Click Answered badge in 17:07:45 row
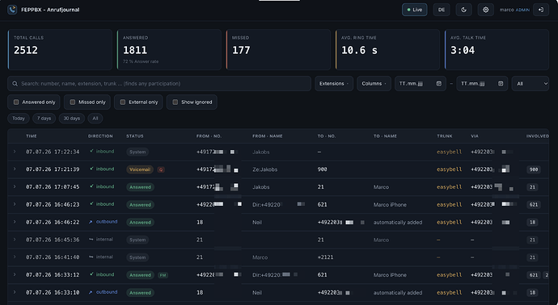 tap(140, 187)
